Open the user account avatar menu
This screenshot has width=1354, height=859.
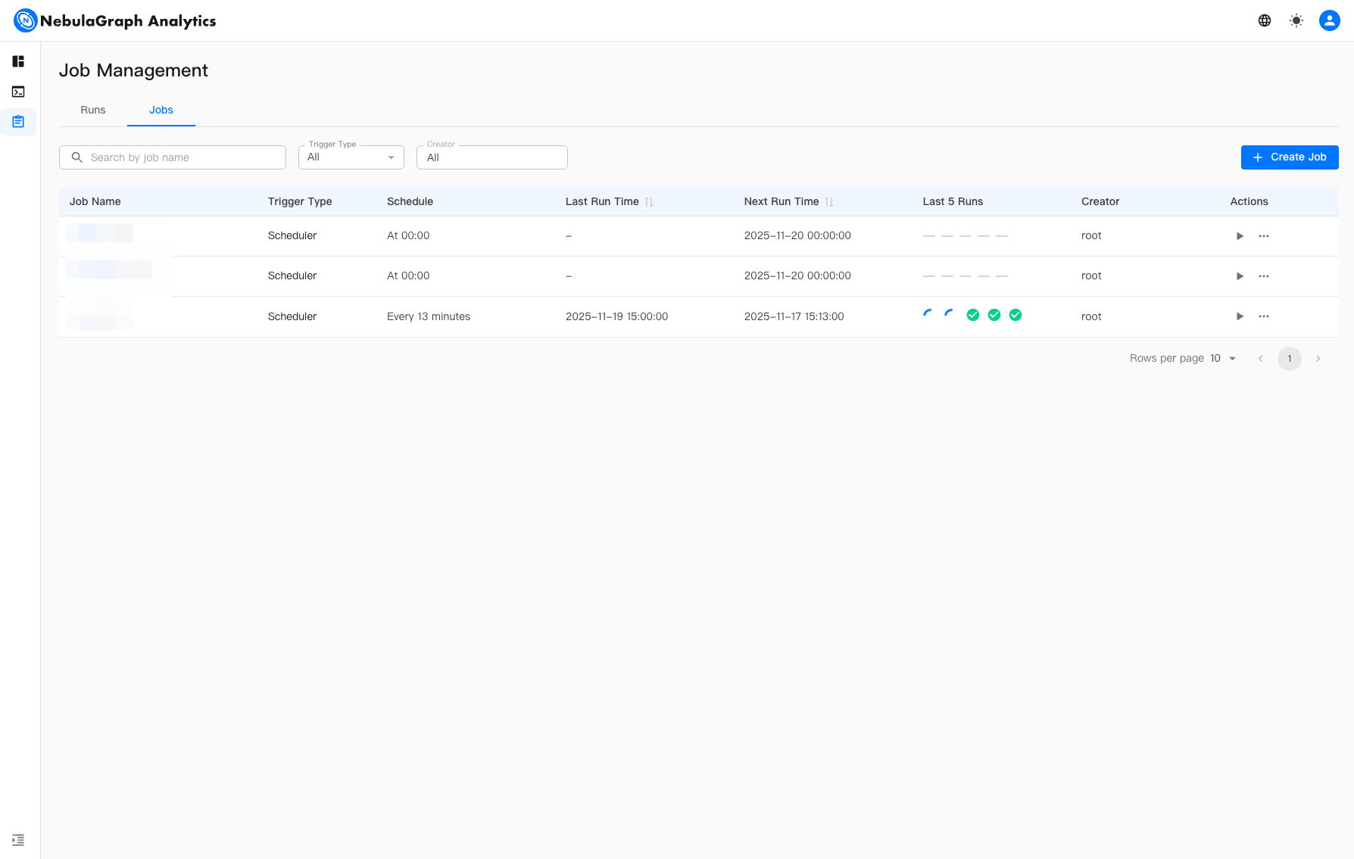coord(1329,20)
